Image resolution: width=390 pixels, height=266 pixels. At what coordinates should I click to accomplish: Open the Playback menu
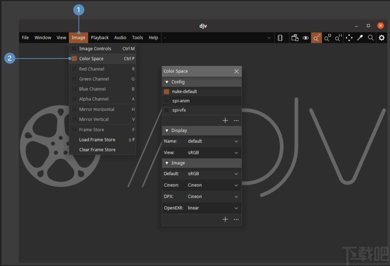click(100, 38)
